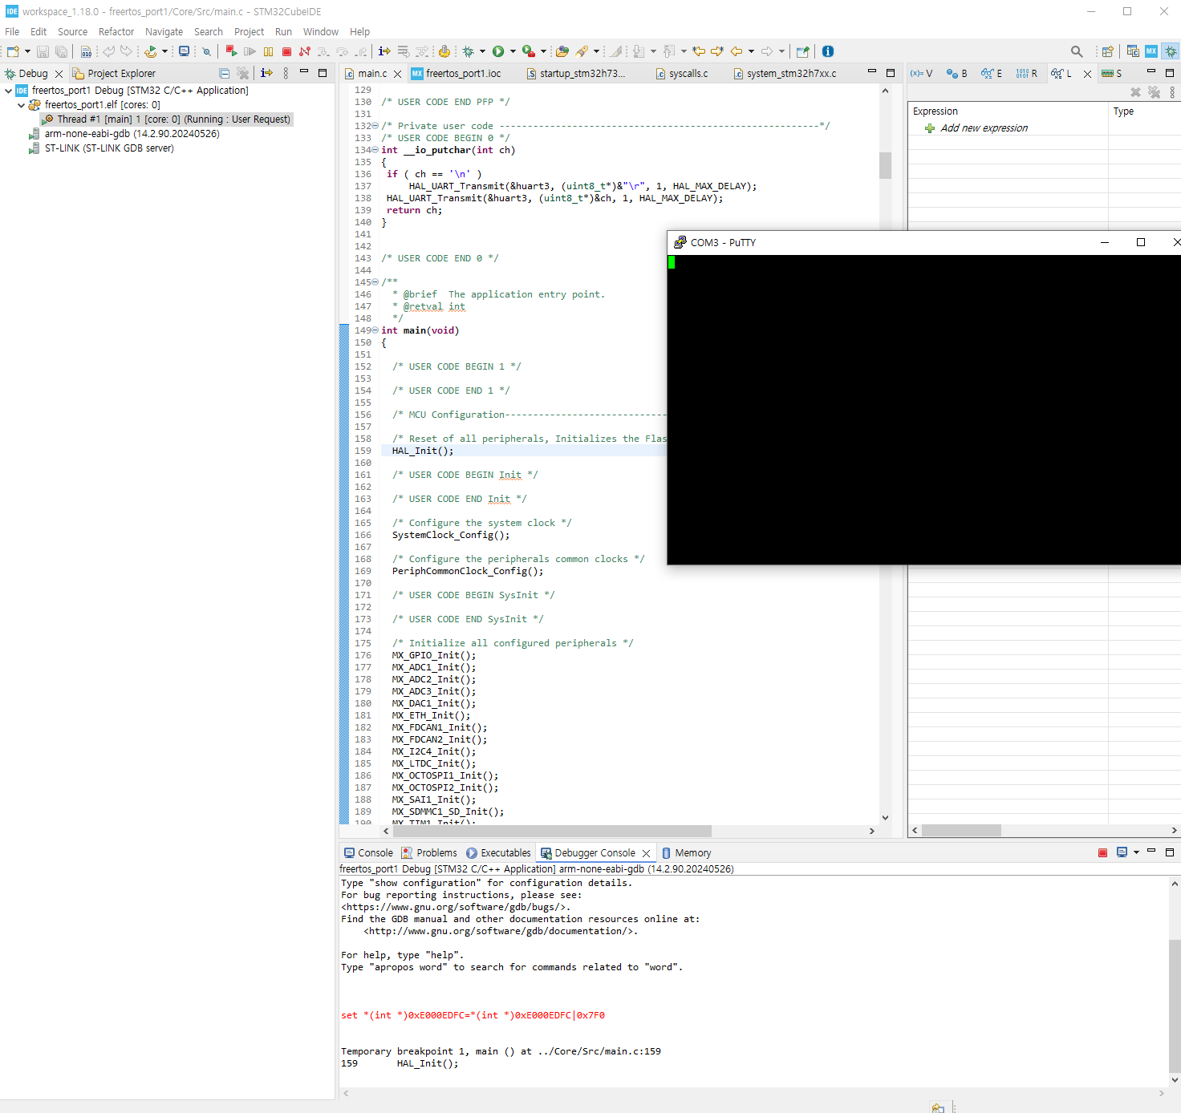
Task: Click the New file icon
Action: tap(13, 51)
